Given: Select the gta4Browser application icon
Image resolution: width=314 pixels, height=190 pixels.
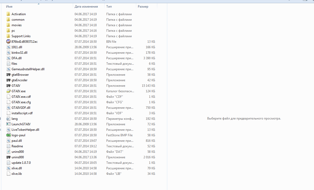Looking at the screenshot, I should 8,75.
